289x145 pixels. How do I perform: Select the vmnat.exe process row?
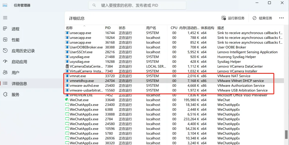(78, 76)
